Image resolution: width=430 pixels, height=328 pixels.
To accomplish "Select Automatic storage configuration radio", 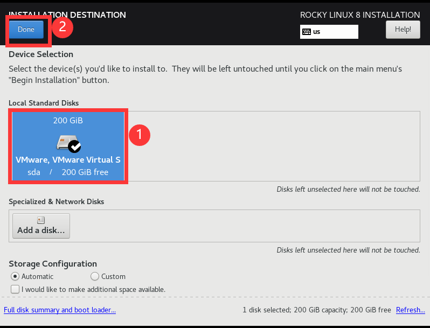I will 15,276.
